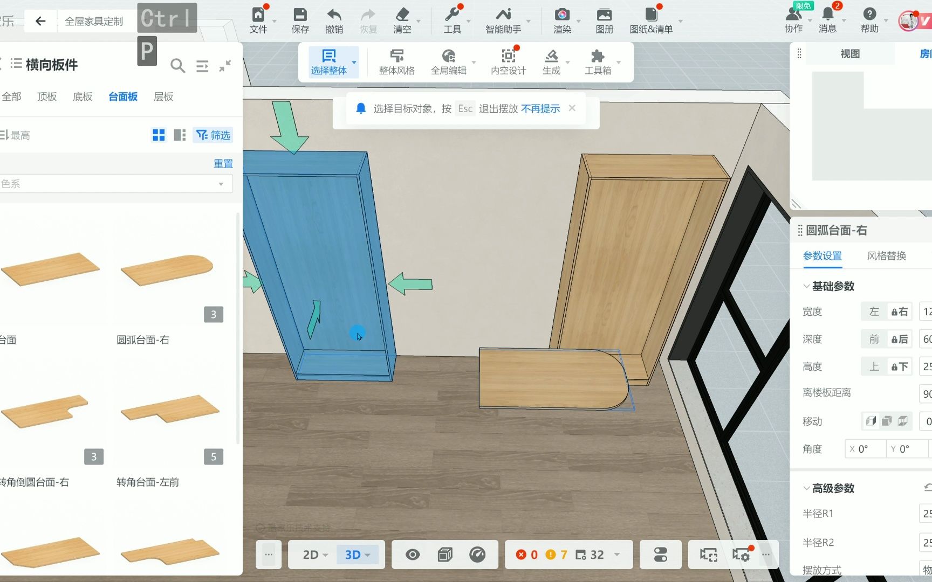Select 右 width lock option

pos(899,311)
